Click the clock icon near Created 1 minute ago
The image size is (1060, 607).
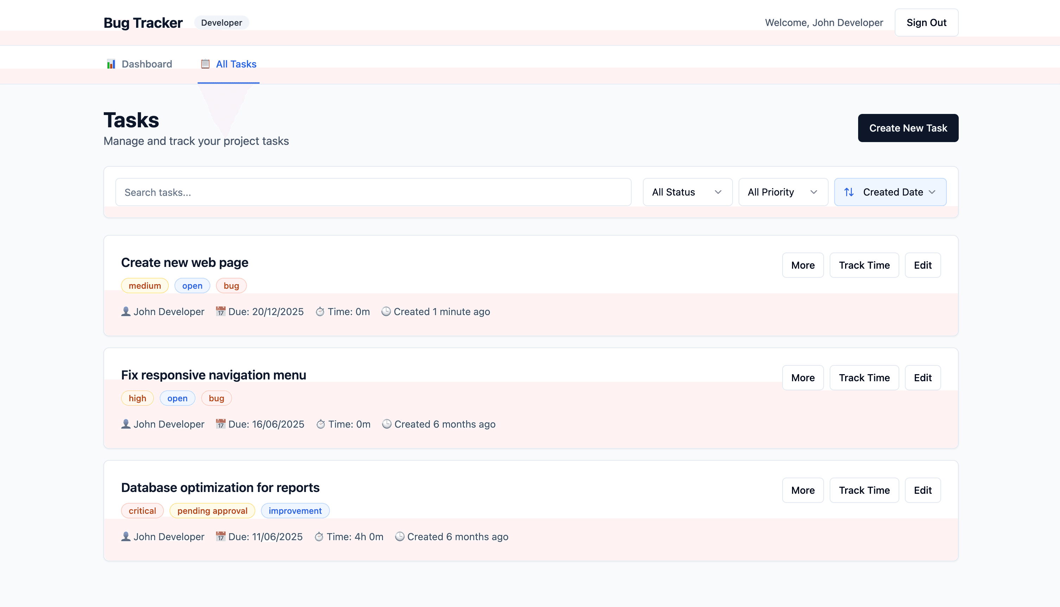click(x=386, y=312)
